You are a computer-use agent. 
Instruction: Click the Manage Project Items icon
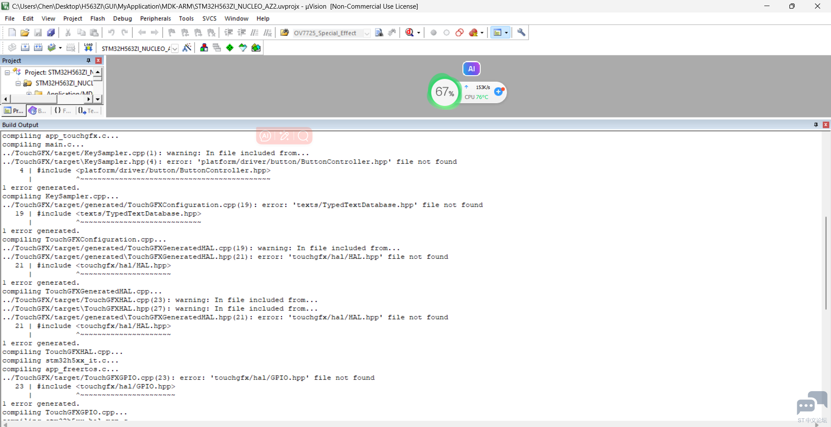click(204, 48)
